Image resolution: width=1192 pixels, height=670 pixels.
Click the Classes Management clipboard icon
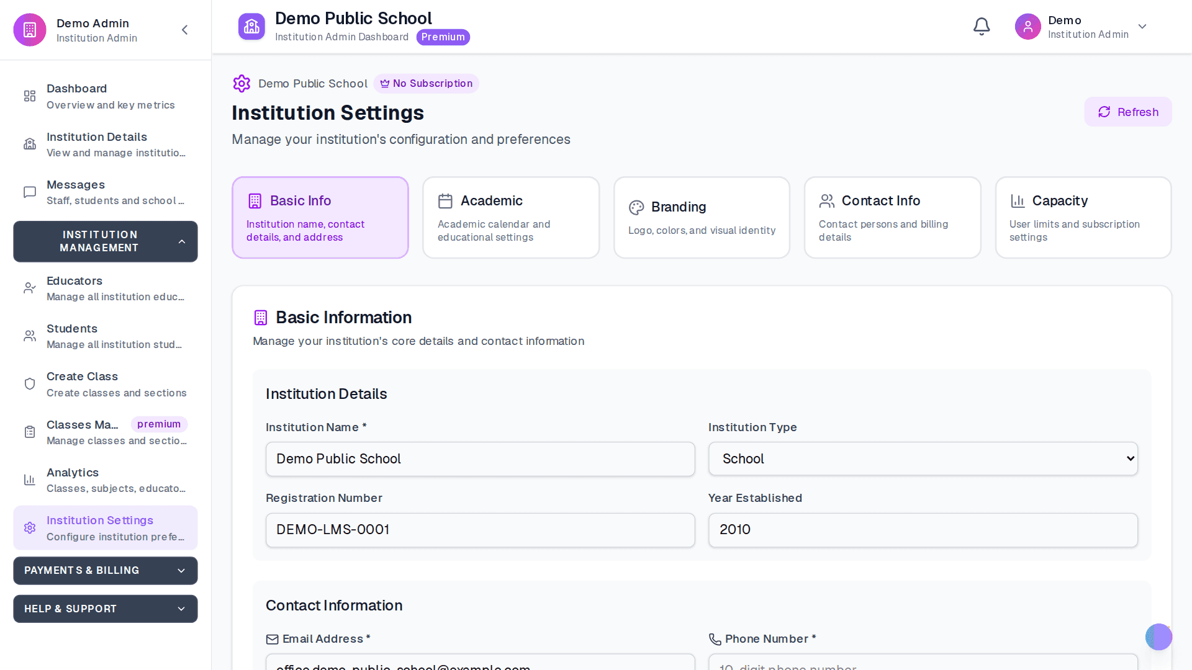30,432
